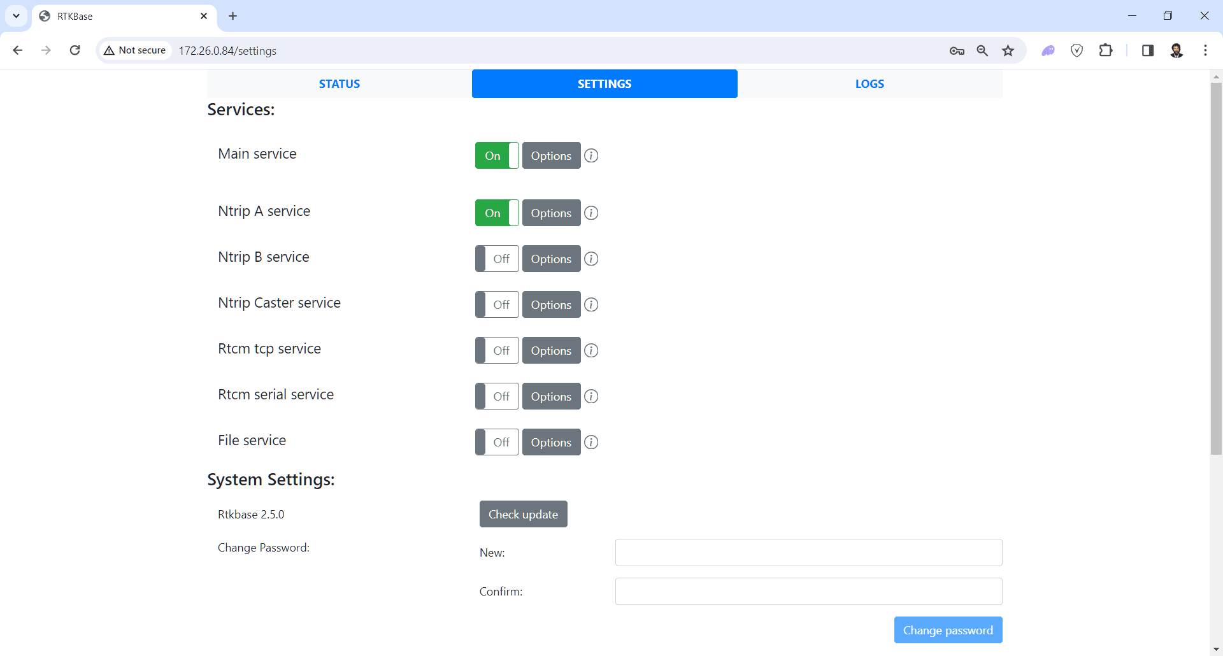Image resolution: width=1223 pixels, height=656 pixels.
Task: Switch on the File service toggle
Action: (x=497, y=442)
